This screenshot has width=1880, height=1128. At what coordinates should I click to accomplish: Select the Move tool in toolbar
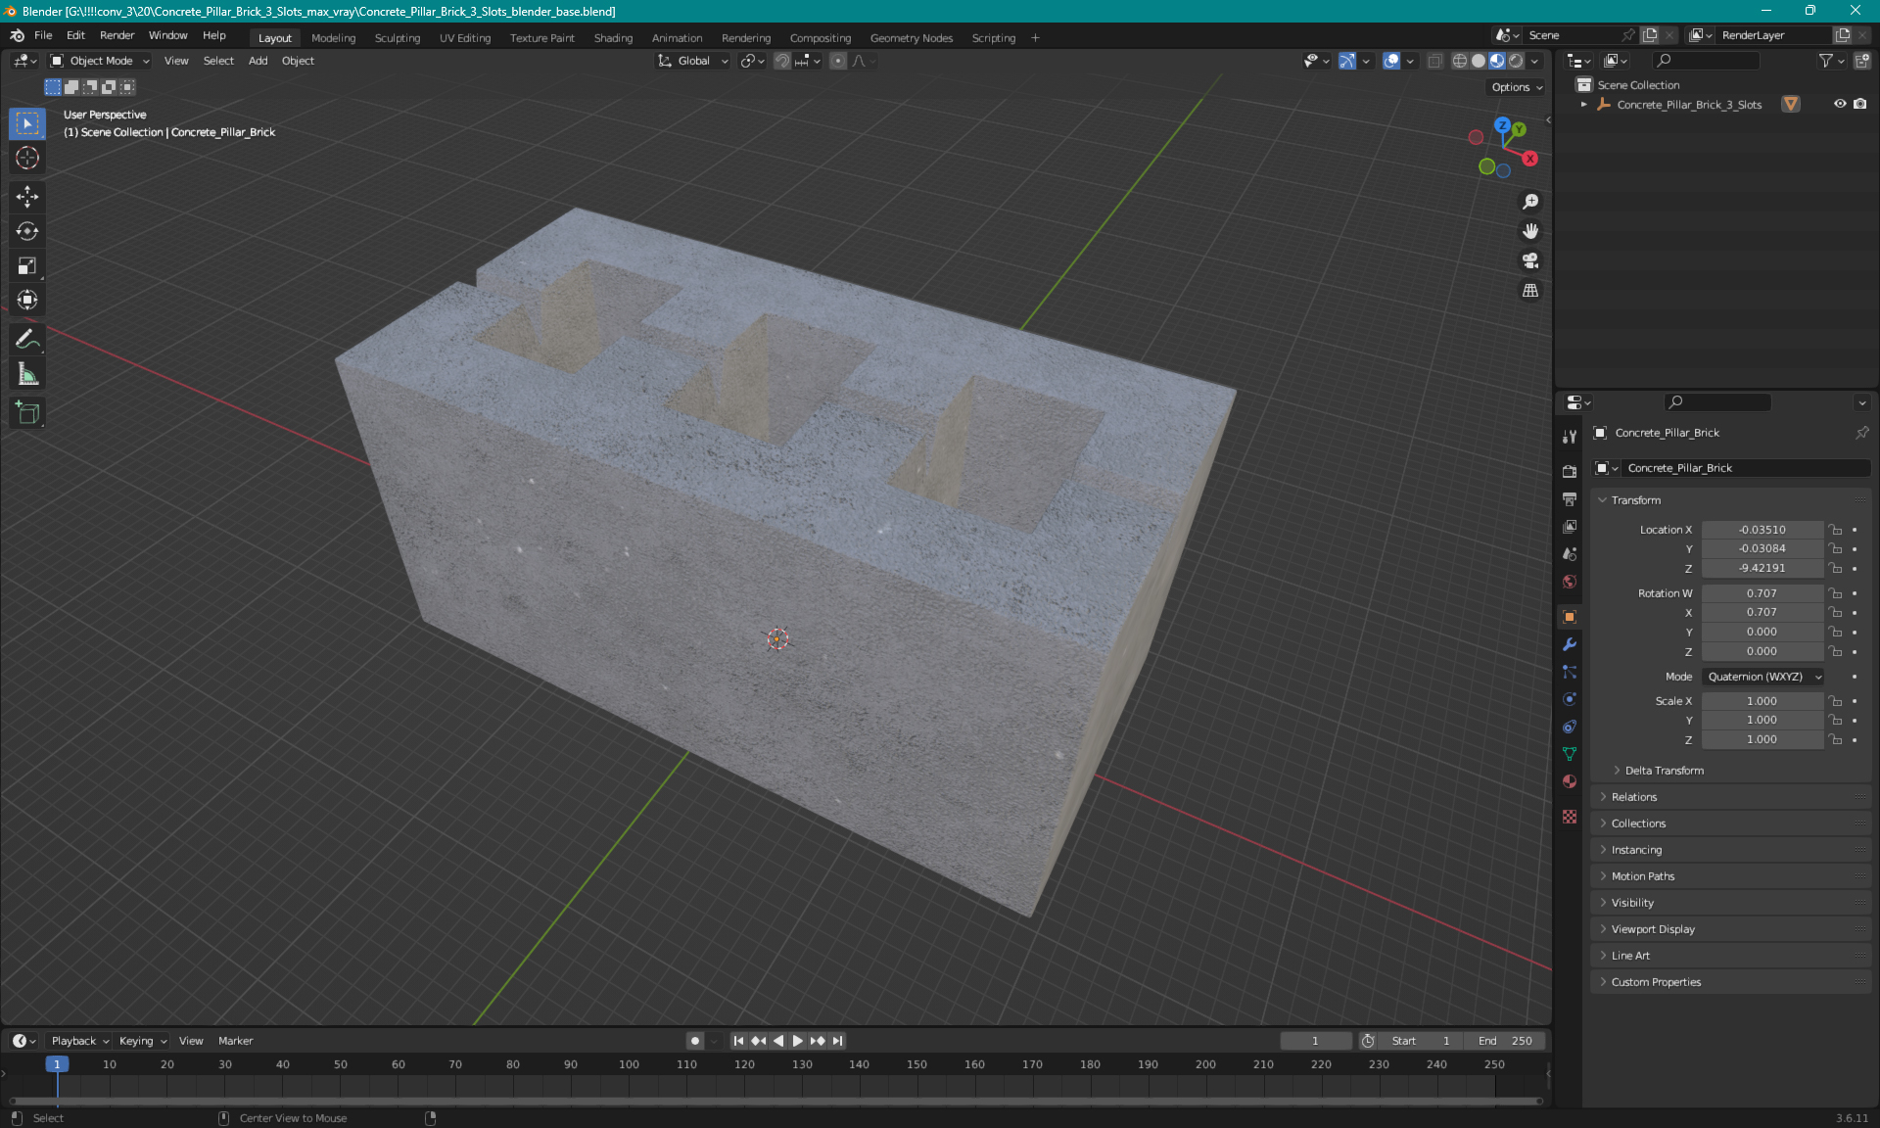click(x=28, y=198)
